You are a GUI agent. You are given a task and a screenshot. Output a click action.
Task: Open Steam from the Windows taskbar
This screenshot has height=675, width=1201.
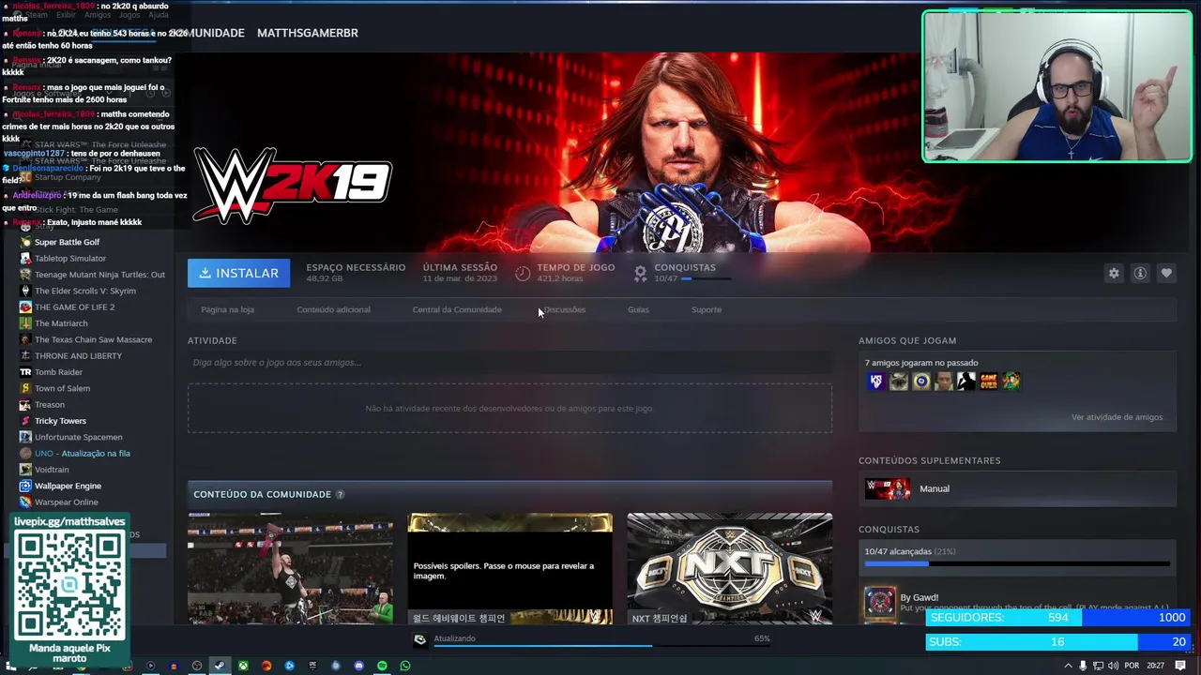[220, 666]
